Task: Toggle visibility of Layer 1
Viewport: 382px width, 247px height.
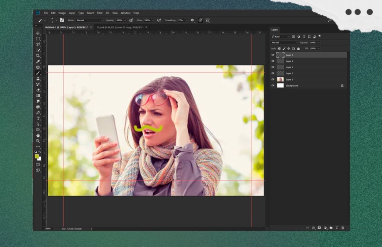Action: [x=273, y=80]
